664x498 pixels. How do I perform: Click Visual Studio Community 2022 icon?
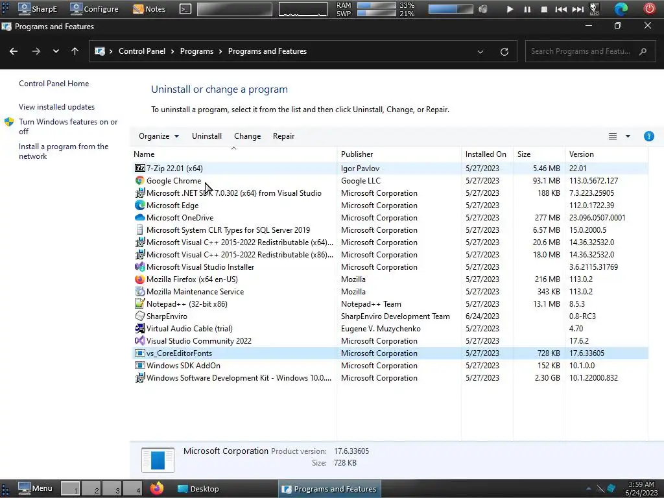tap(140, 340)
